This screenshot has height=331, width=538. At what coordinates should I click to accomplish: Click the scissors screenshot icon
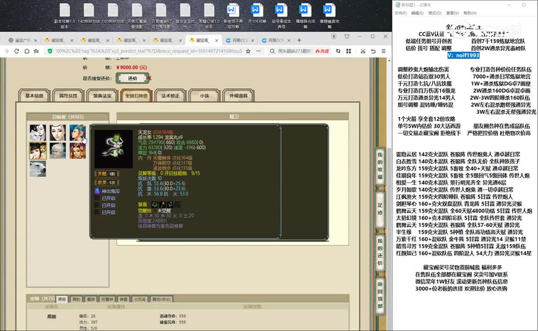363,51
